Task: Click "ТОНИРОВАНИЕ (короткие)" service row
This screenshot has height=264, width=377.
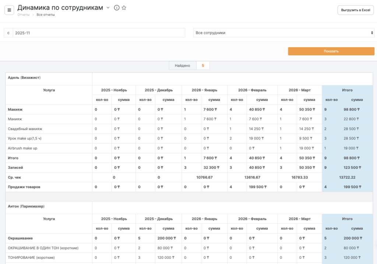Action: click(31, 257)
